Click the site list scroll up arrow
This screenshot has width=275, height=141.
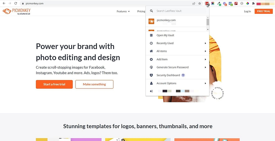[208, 17]
